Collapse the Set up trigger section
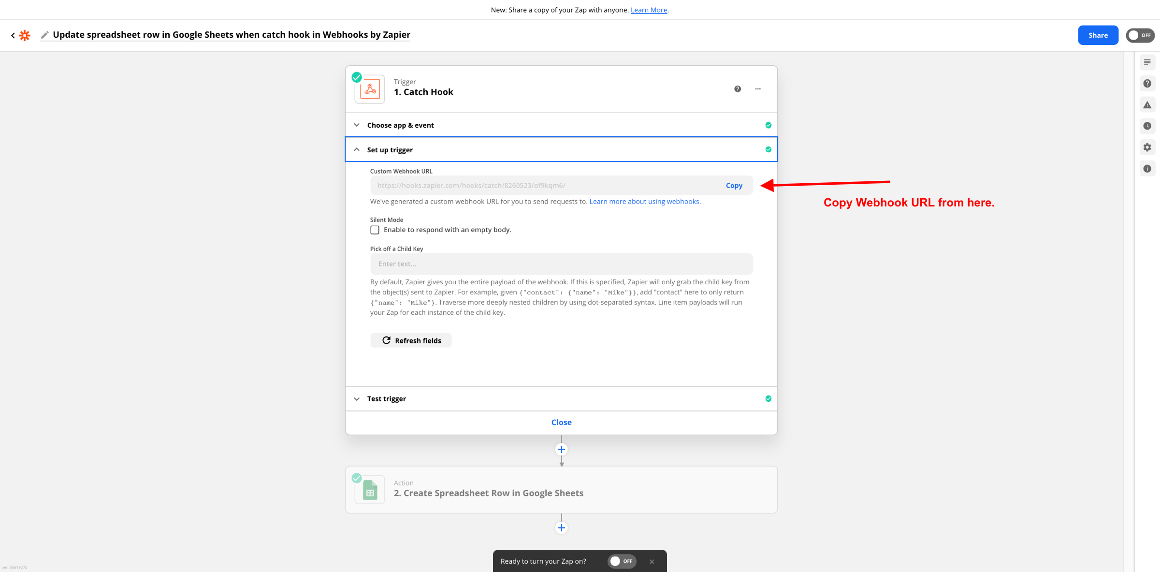 pos(561,149)
